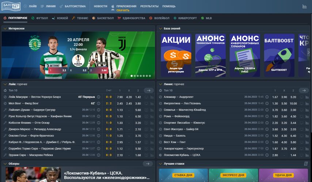Bet on draw at 3.2 in banner
Image resolution: width=312 pixels, height=182 pixels.
click(78, 70)
